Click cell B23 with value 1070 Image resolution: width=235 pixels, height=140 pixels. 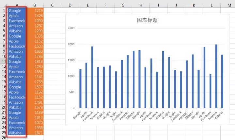tap(35, 123)
